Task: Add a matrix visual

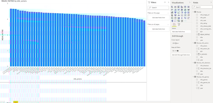Action: coord(179,18)
